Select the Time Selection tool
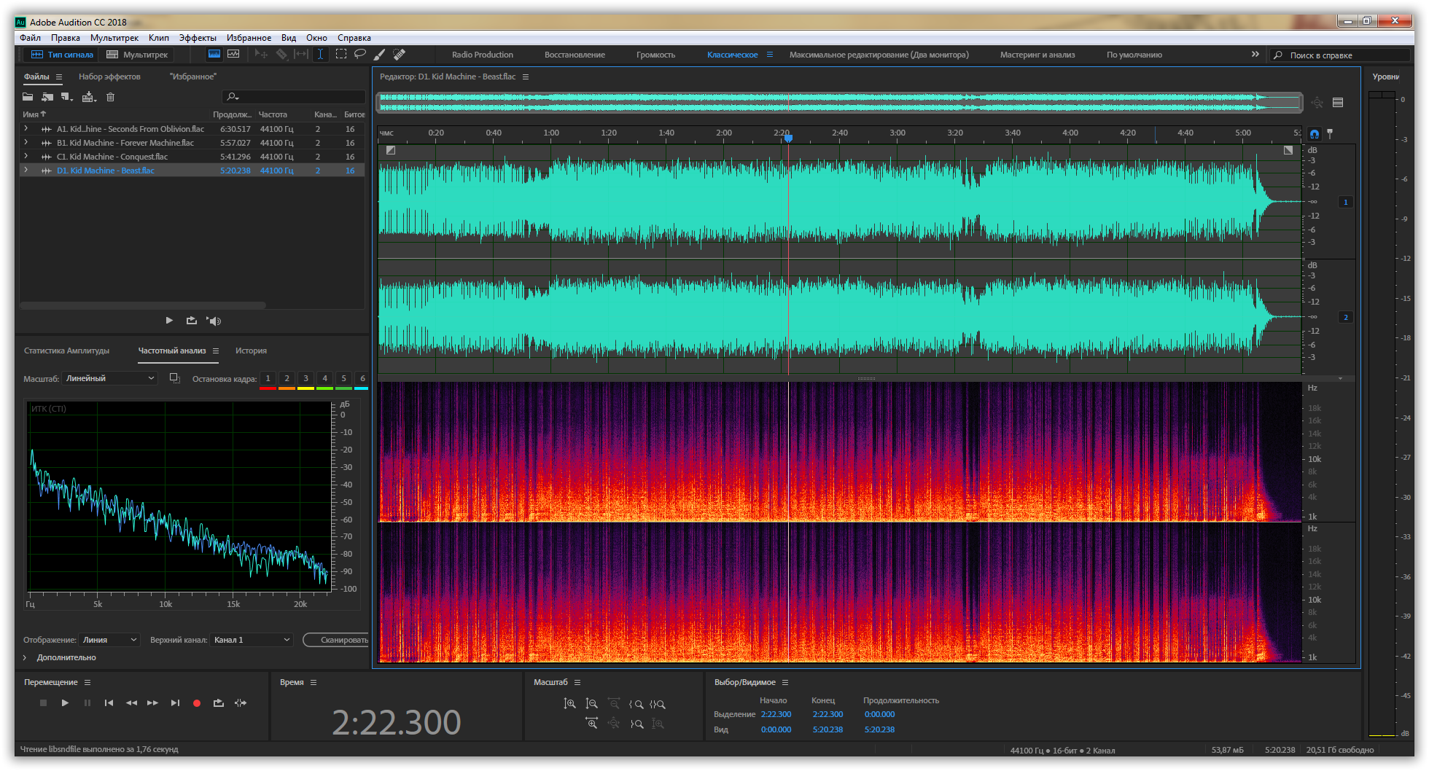Viewport: 1429px width, 771px height. pyautogui.click(x=320, y=54)
